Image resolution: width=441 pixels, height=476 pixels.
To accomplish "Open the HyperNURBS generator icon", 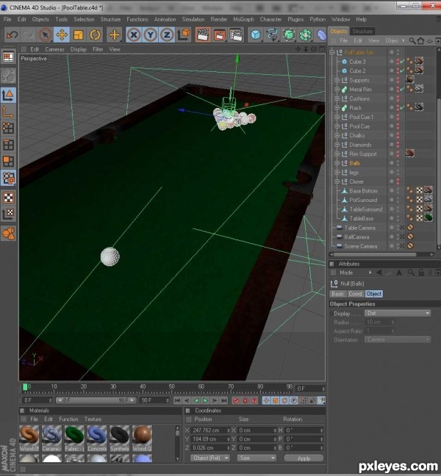I will 289,35.
